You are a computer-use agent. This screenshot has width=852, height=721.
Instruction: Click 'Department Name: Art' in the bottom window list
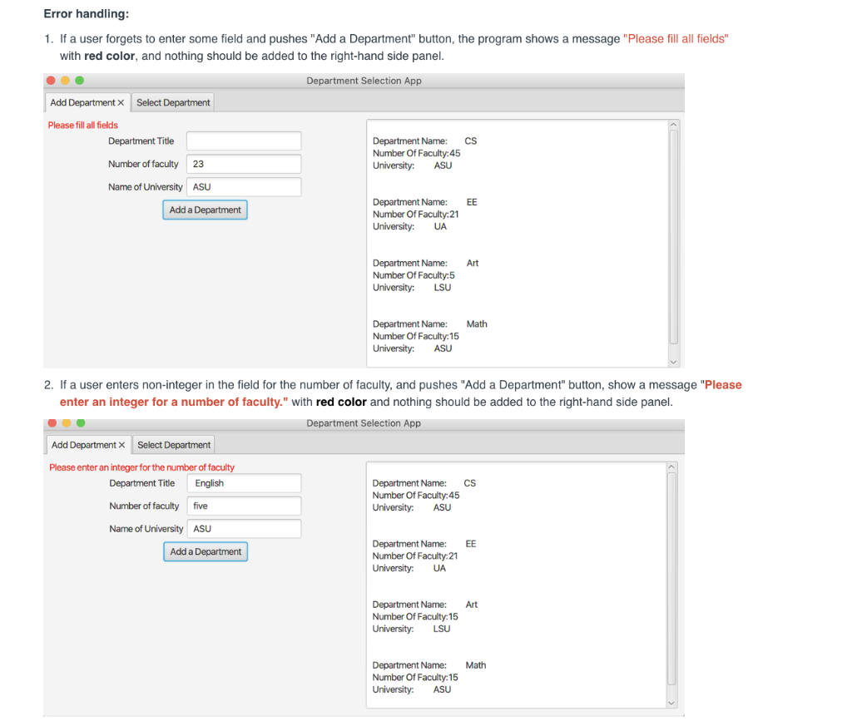pyautogui.click(x=425, y=605)
